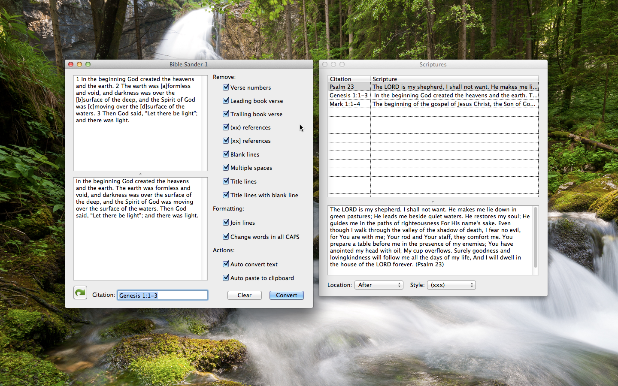Toggle the (xx) references checkbox

click(x=226, y=127)
